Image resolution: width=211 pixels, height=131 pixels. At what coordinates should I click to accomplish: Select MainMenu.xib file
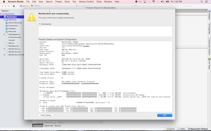14,46
